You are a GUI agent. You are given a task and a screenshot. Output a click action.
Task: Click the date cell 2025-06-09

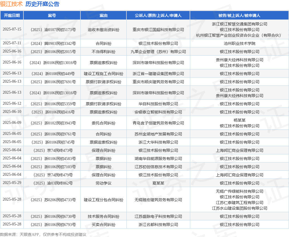point(12,123)
